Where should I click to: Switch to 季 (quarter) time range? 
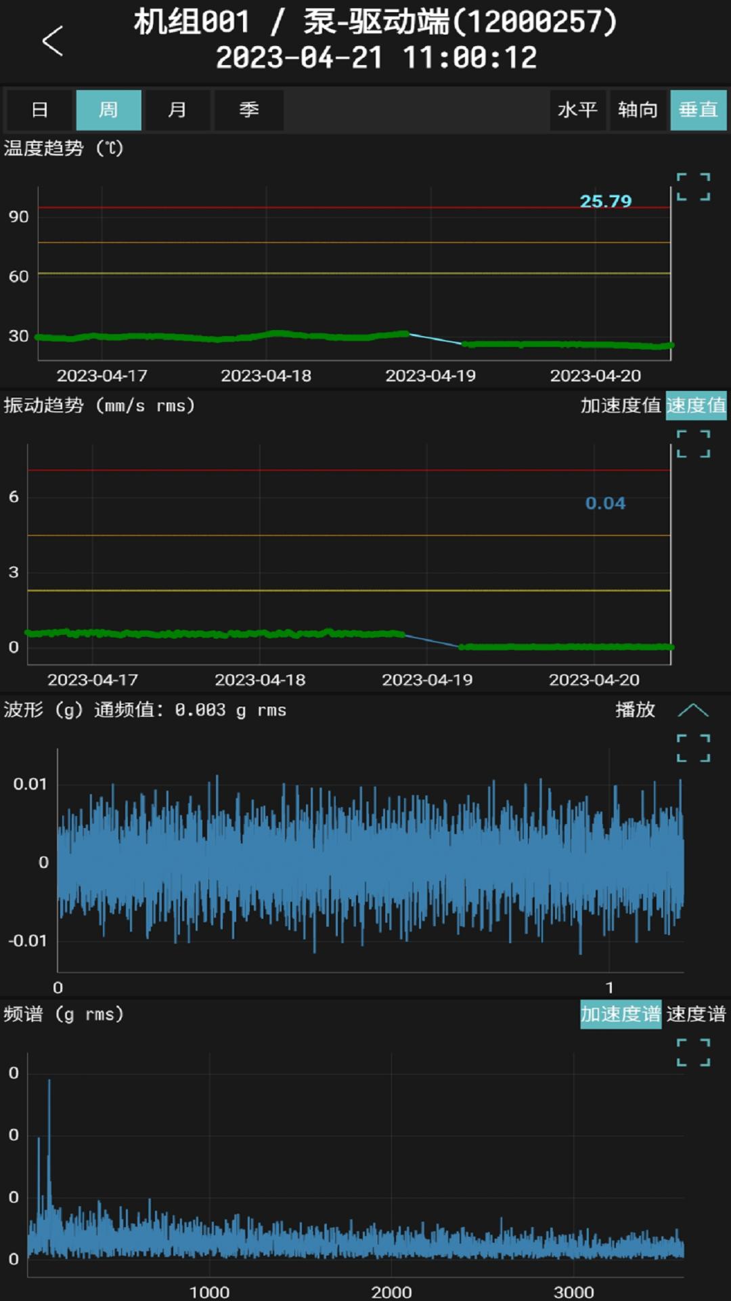coord(248,110)
